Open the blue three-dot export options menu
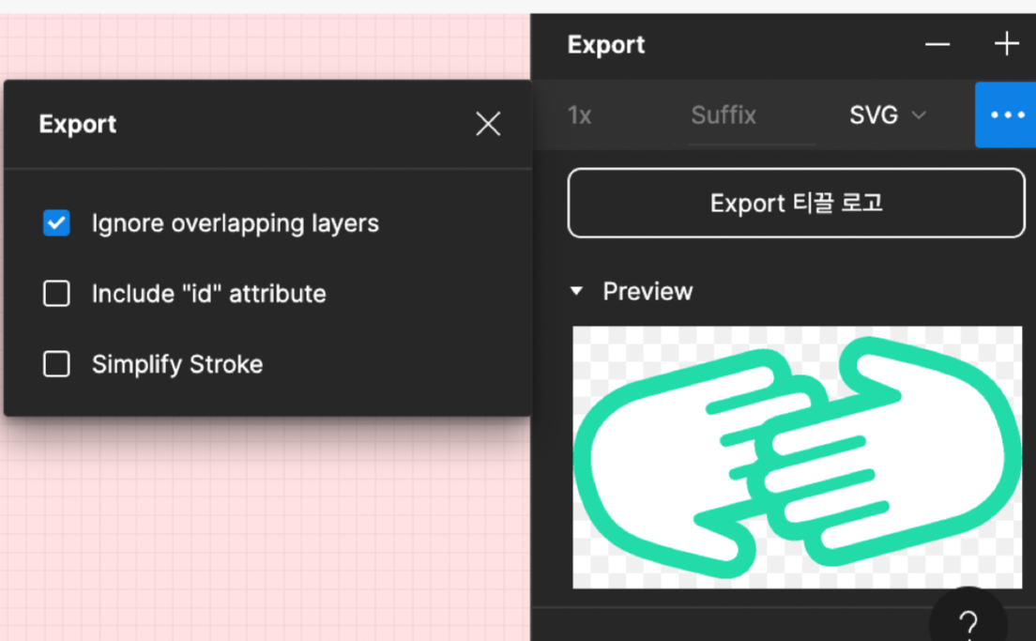 tap(1006, 114)
